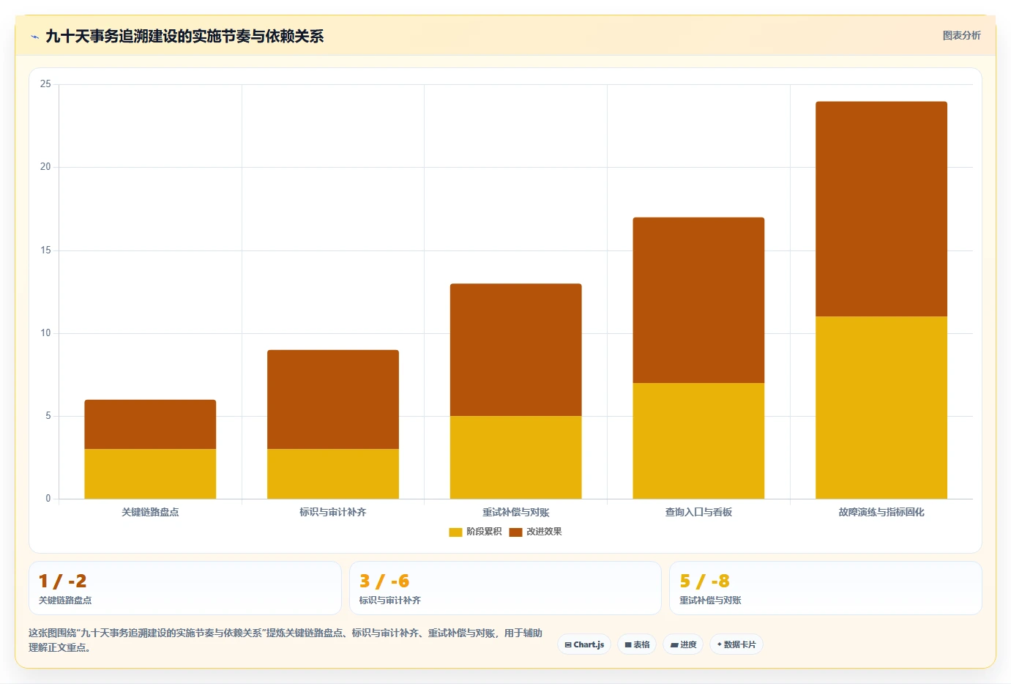Click the x-axis label 查询入口与看板
This screenshot has width=1011, height=684.
coord(698,512)
